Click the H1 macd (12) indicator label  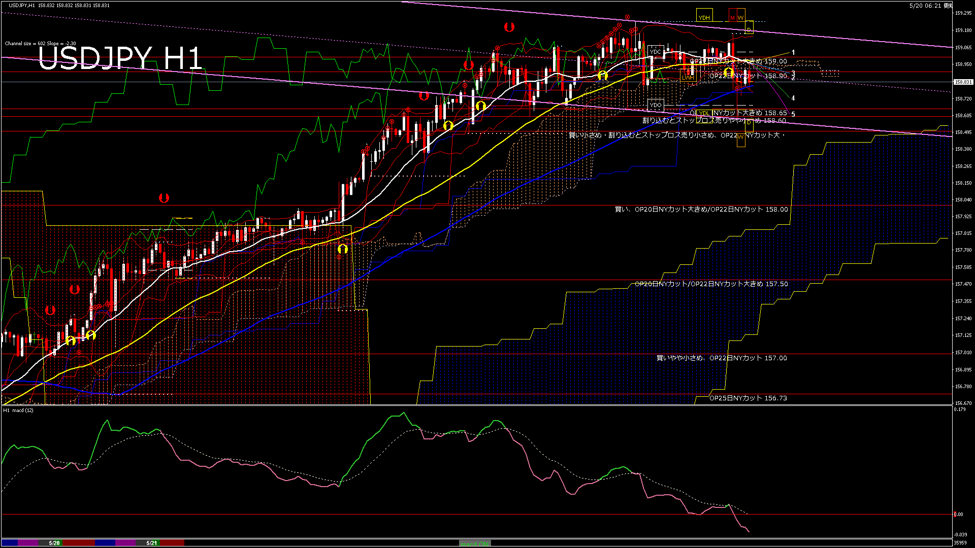point(18,410)
